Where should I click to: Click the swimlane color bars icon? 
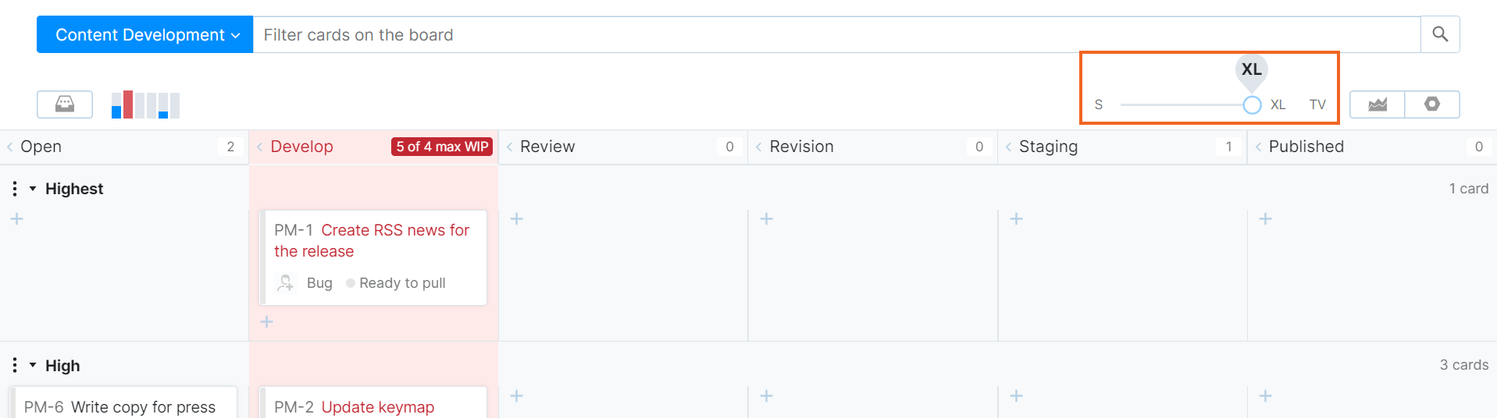point(145,104)
